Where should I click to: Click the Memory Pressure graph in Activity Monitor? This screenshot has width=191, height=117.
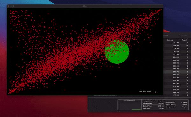pos(130,106)
